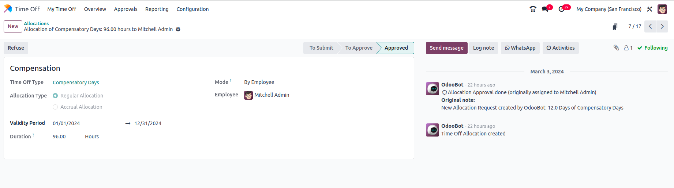Go to the next record arrow
Viewport: 674px width, 188px height.
point(662,26)
